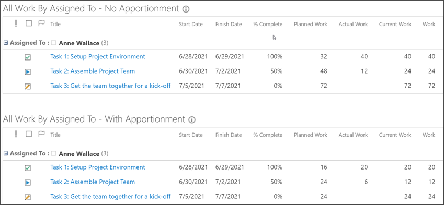The height and width of the screenshot is (205, 444).
Task: Sort by Start Date column in top list
Action: click(x=191, y=25)
